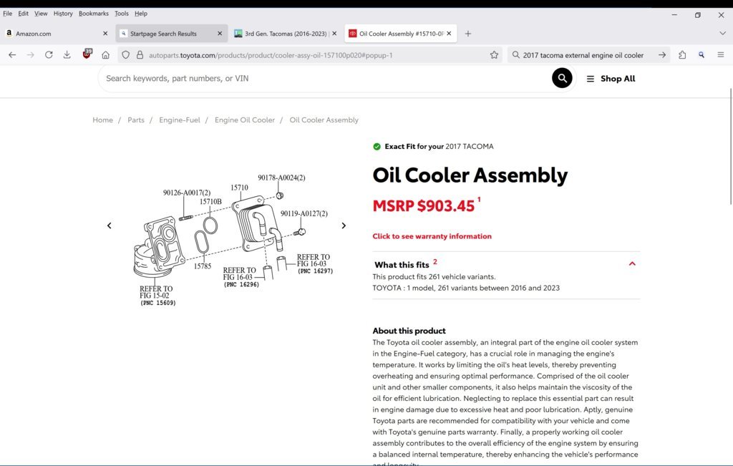The image size is (733, 466).
Task: Show next product image with right arrow
Action: (344, 225)
